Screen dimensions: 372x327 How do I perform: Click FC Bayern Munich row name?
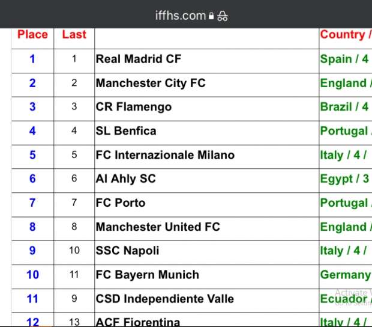point(148,275)
